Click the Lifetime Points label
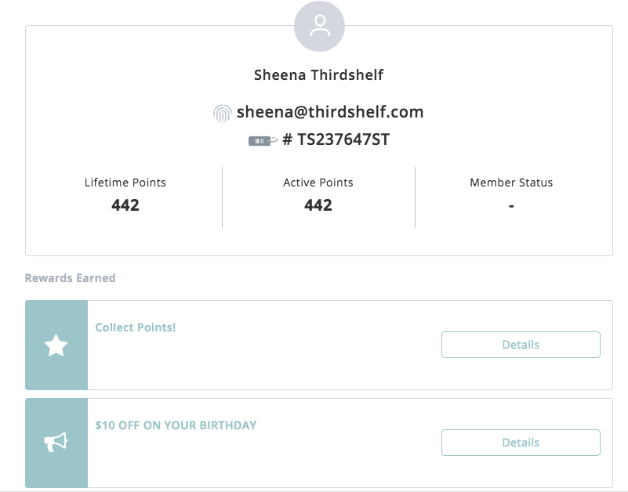 click(x=125, y=183)
